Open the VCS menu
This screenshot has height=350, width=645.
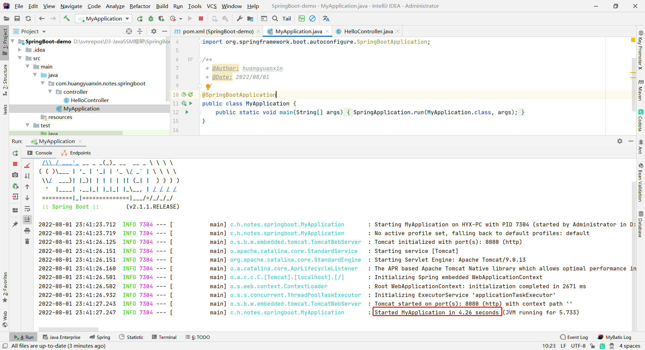click(211, 6)
